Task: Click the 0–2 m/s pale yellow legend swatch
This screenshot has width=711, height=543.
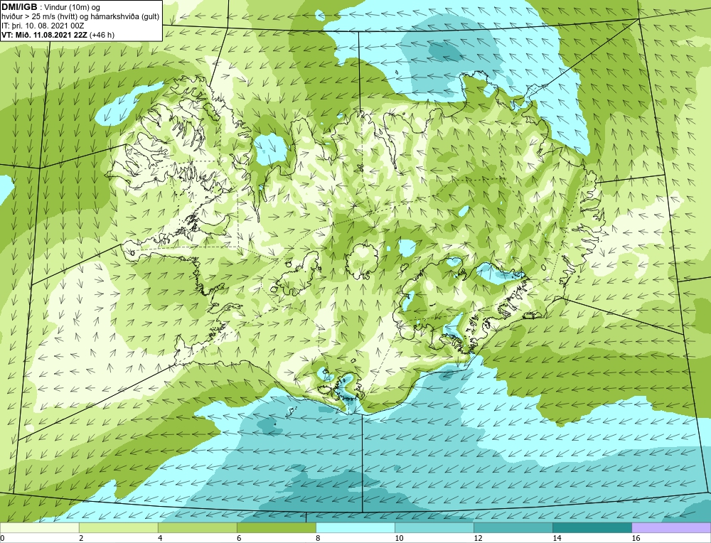Action: click(x=39, y=527)
